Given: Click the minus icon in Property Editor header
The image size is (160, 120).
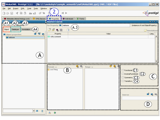Looking at the screenshot, I should [x=152, y=22].
